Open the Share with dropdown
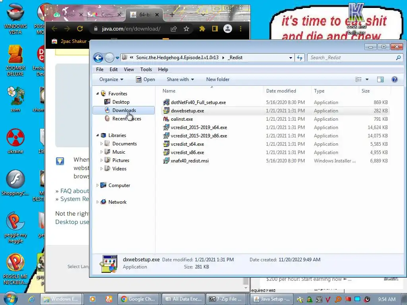 pyautogui.click(x=180, y=79)
